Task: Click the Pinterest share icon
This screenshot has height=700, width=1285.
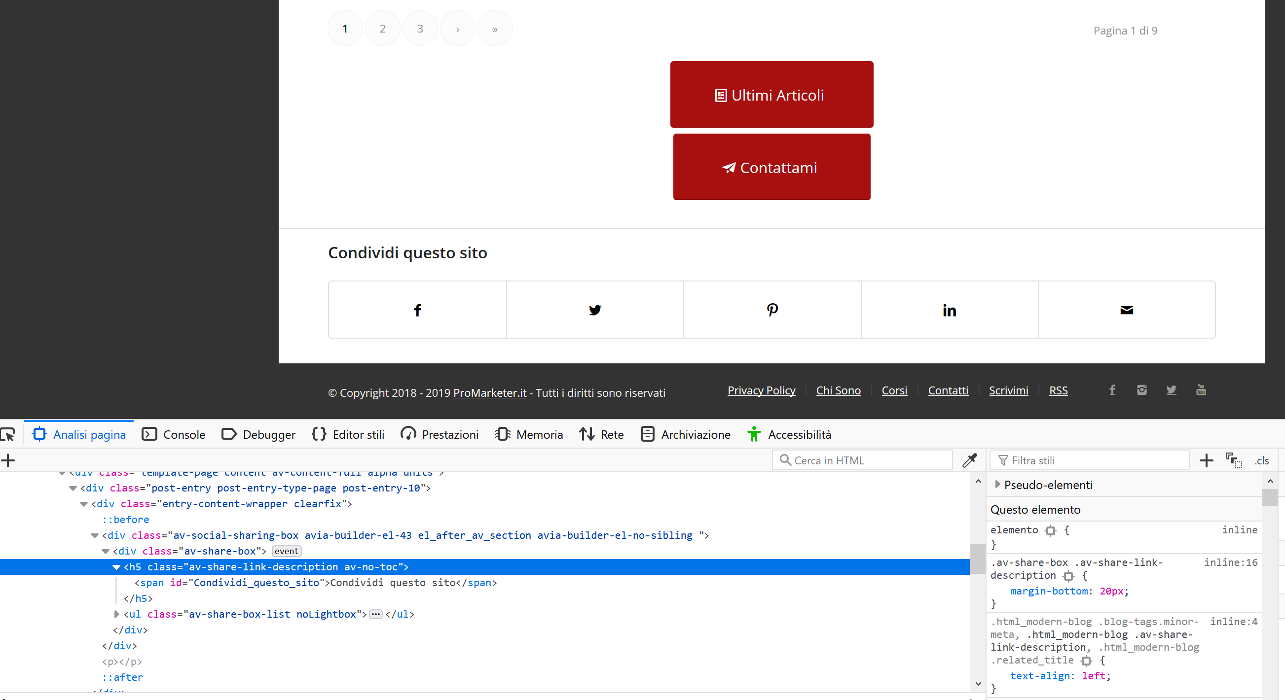Action: click(x=771, y=310)
